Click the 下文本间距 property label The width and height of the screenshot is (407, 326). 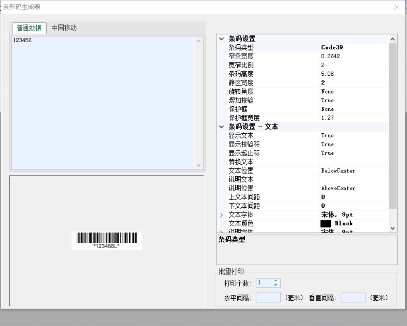pyautogui.click(x=244, y=206)
